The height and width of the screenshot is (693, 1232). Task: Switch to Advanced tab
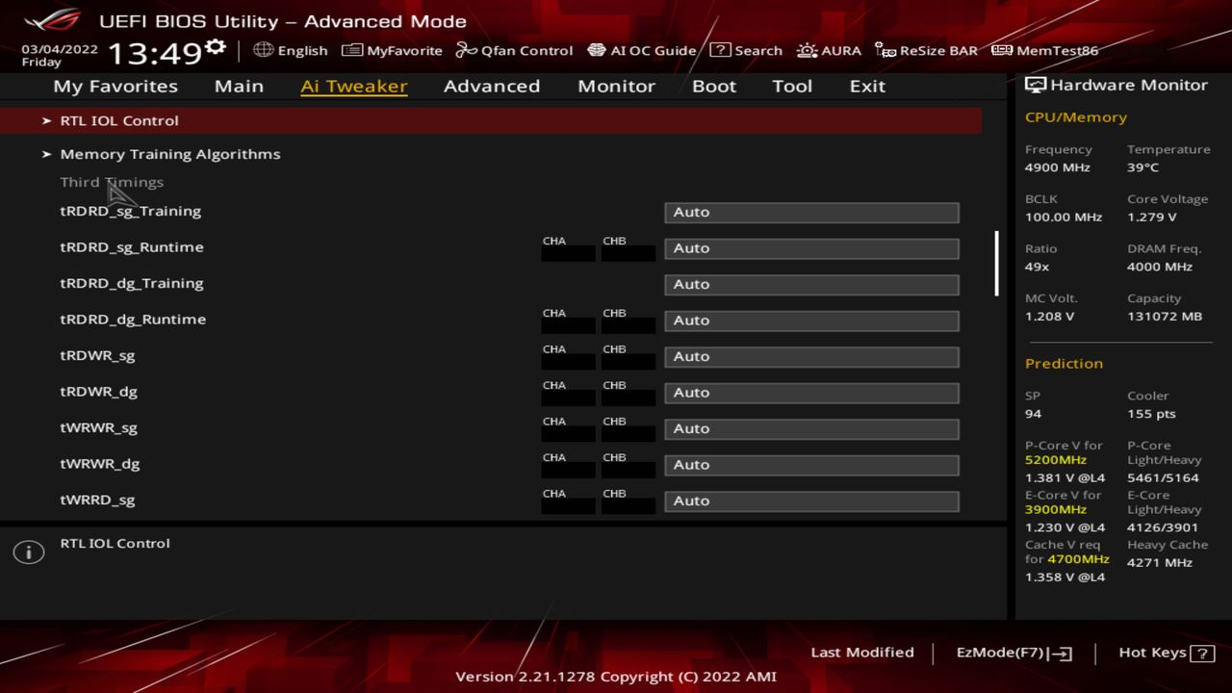[492, 86]
